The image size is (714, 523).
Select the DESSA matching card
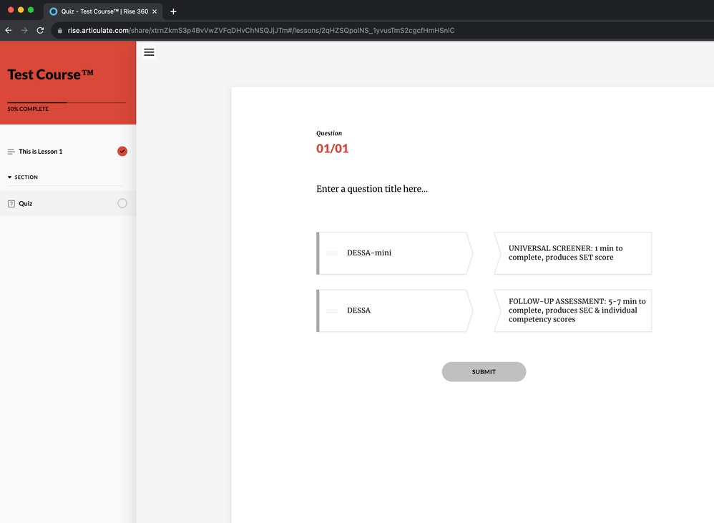[x=394, y=311]
